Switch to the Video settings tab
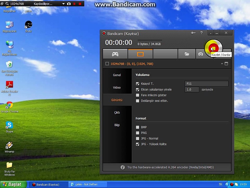250x188 pixels. pos(117,87)
